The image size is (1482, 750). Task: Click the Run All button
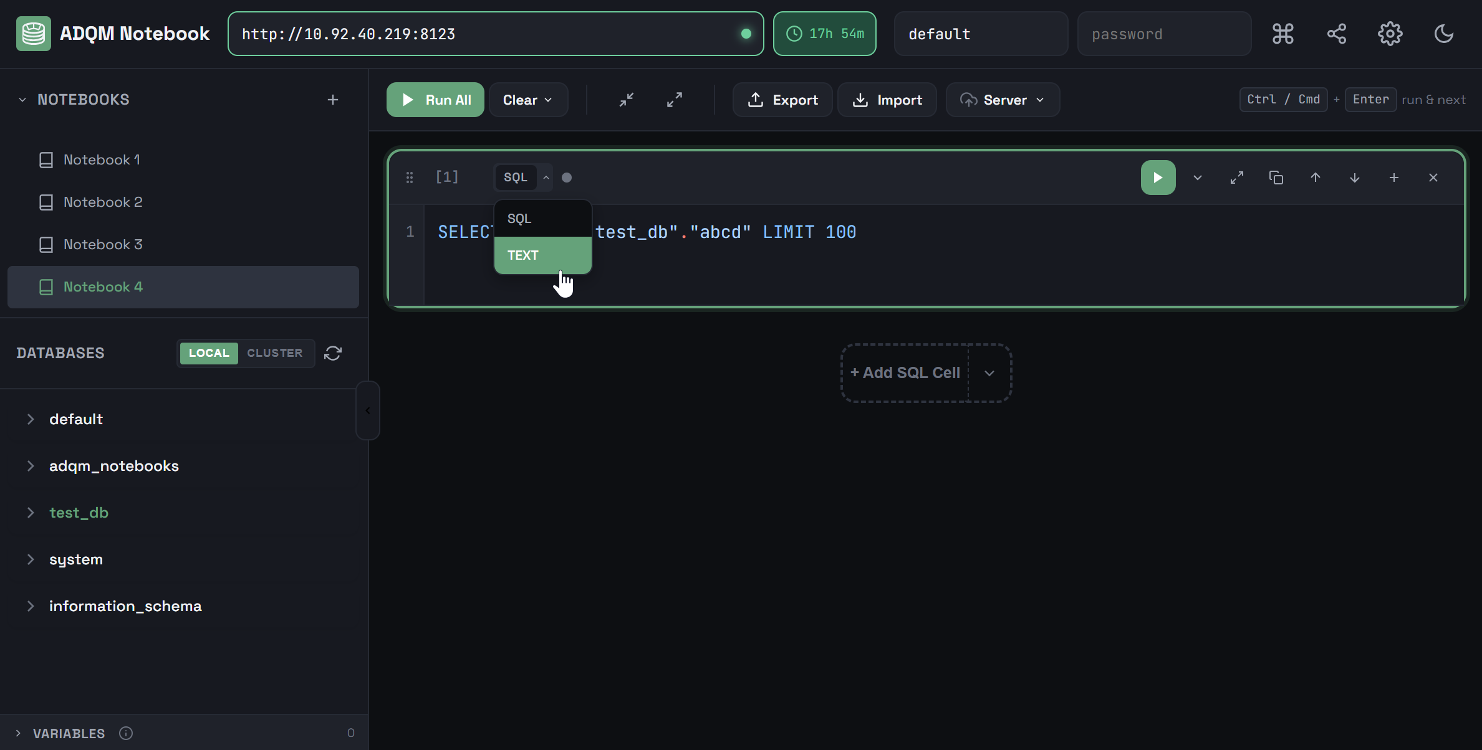pyautogui.click(x=435, y=100)
